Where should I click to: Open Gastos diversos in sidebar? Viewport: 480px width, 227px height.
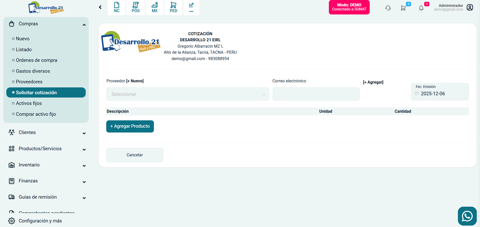33,71
